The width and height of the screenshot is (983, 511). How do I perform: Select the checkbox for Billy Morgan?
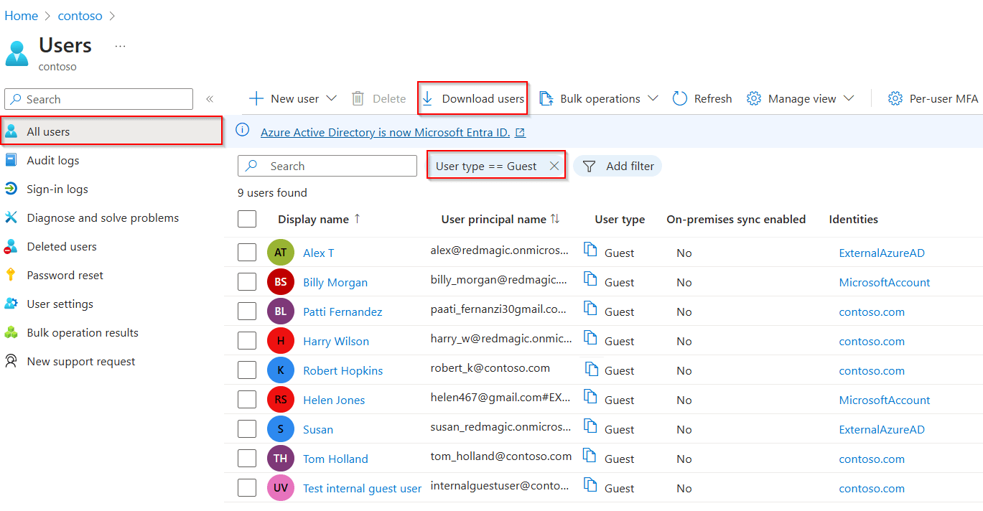click(x=247, y=281)
